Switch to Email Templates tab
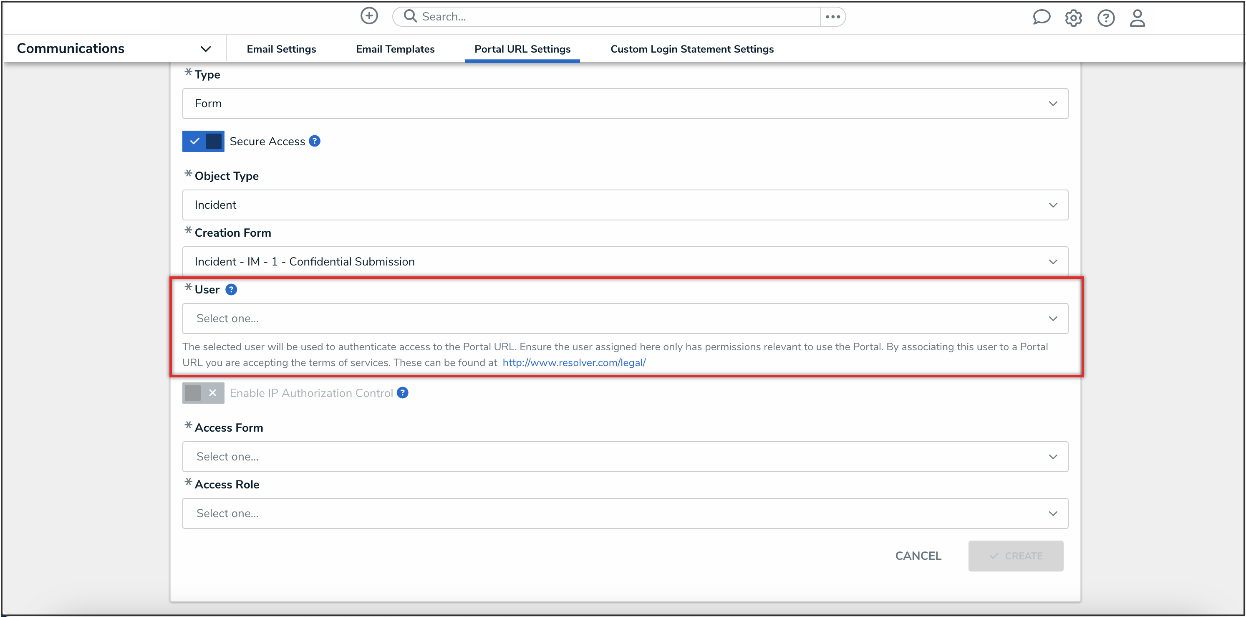The width and height of the screenshot is (1246, 617). point(395,49)
